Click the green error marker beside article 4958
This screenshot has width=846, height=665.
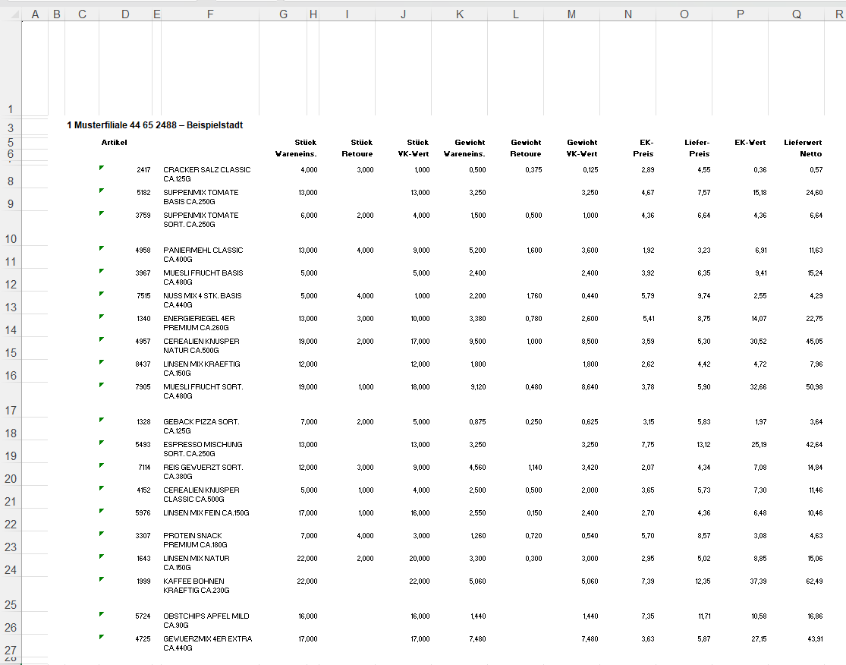[102, 248]
